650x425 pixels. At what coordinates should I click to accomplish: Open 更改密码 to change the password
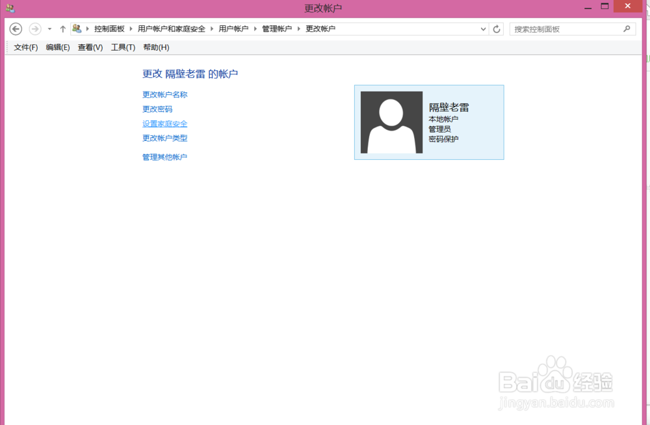point(157,109)
